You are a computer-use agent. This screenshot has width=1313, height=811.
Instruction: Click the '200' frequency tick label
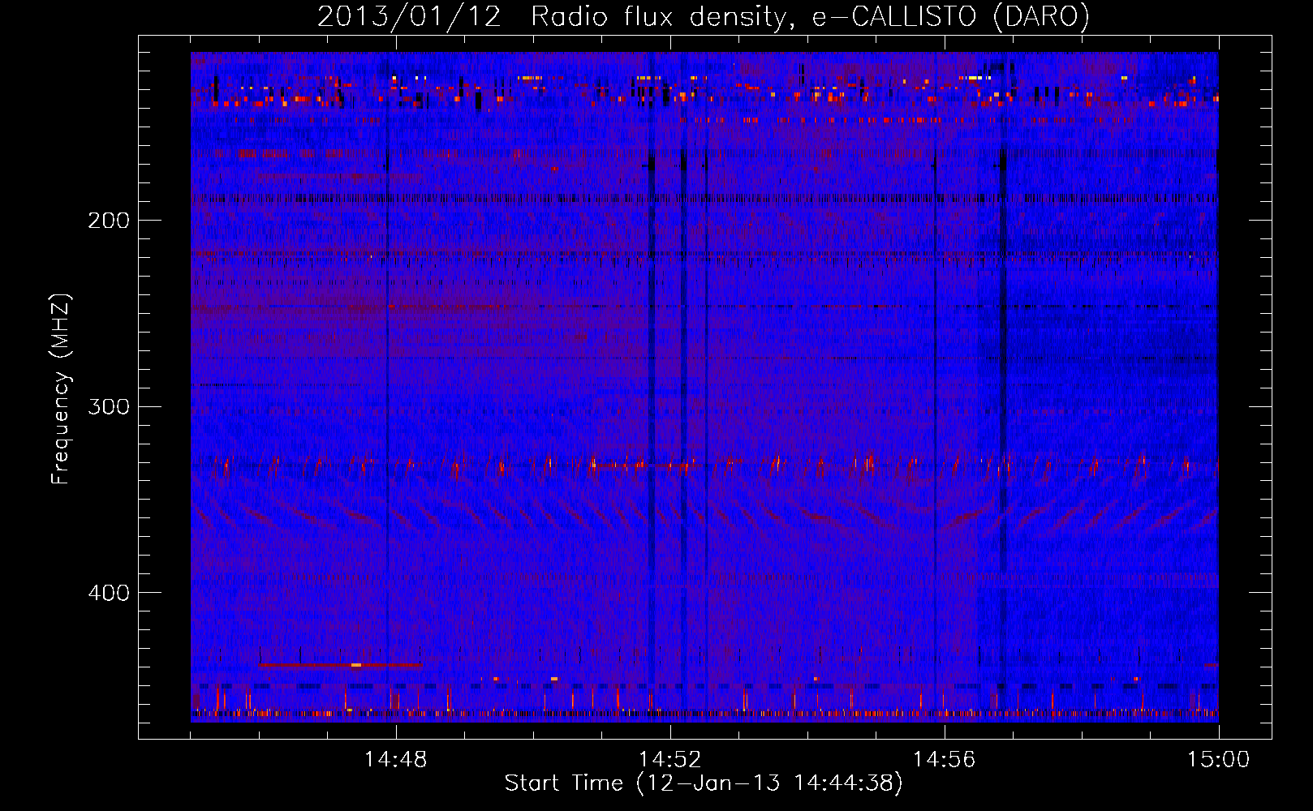pyautogui.click(x=108, y=221)
